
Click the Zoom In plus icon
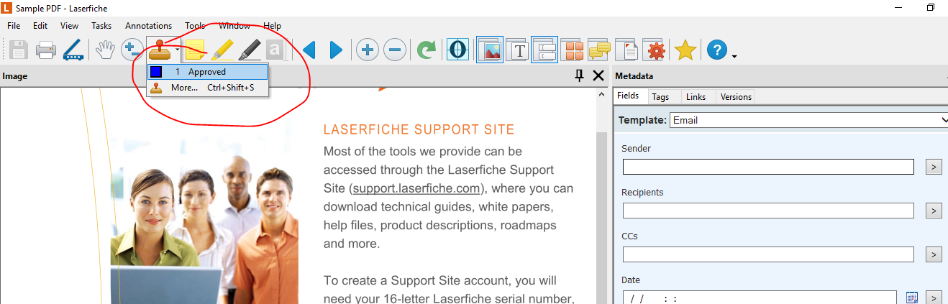(x=368, y=50)
